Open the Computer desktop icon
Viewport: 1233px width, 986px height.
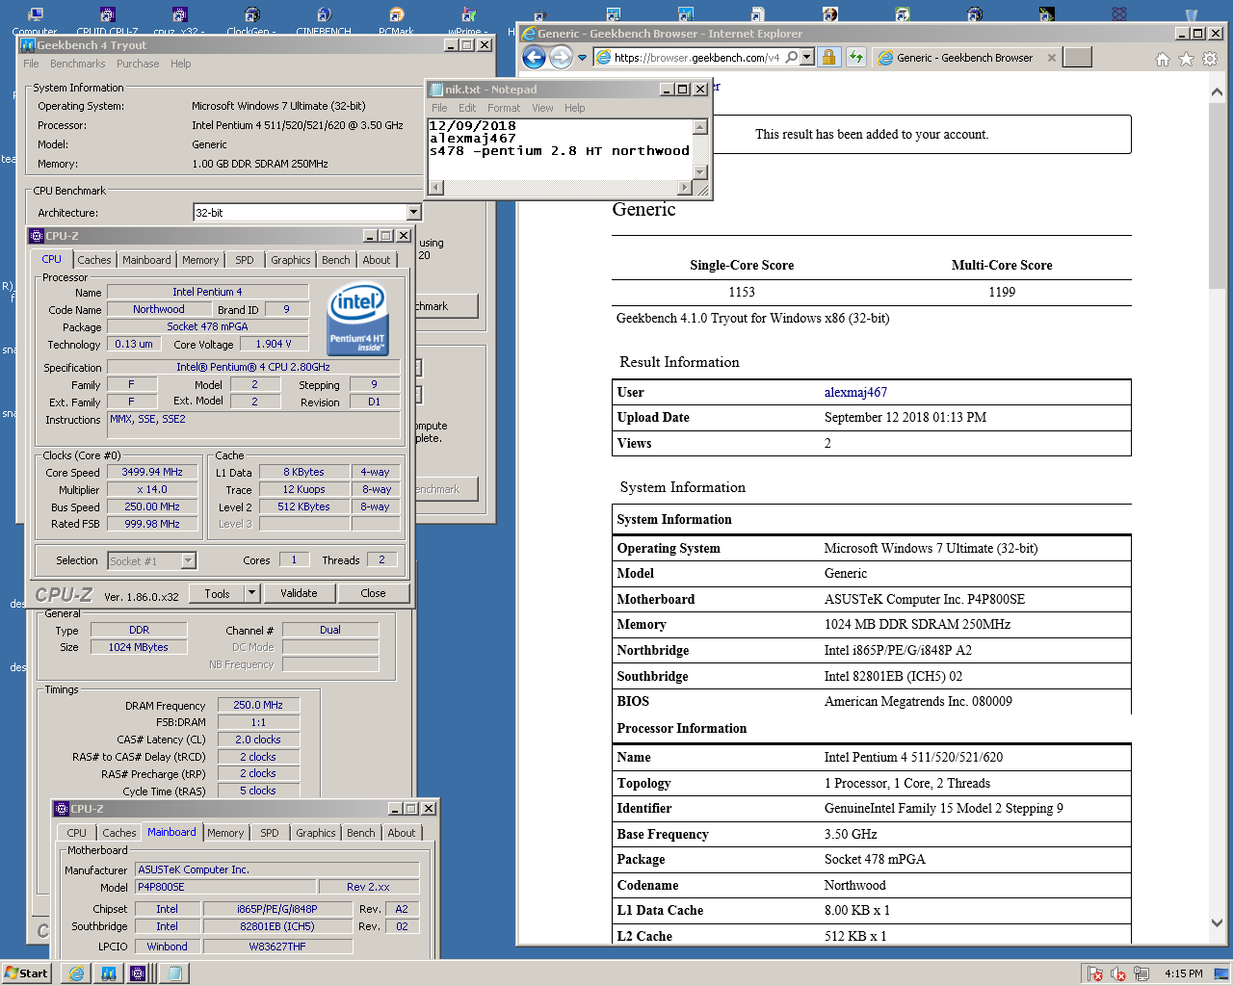(35, 21)
